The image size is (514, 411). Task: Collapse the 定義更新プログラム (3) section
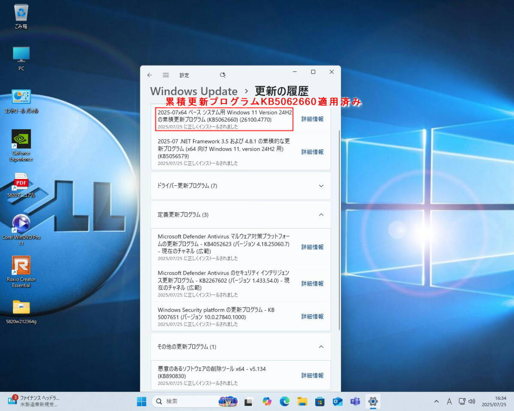[x=241, y=214]
